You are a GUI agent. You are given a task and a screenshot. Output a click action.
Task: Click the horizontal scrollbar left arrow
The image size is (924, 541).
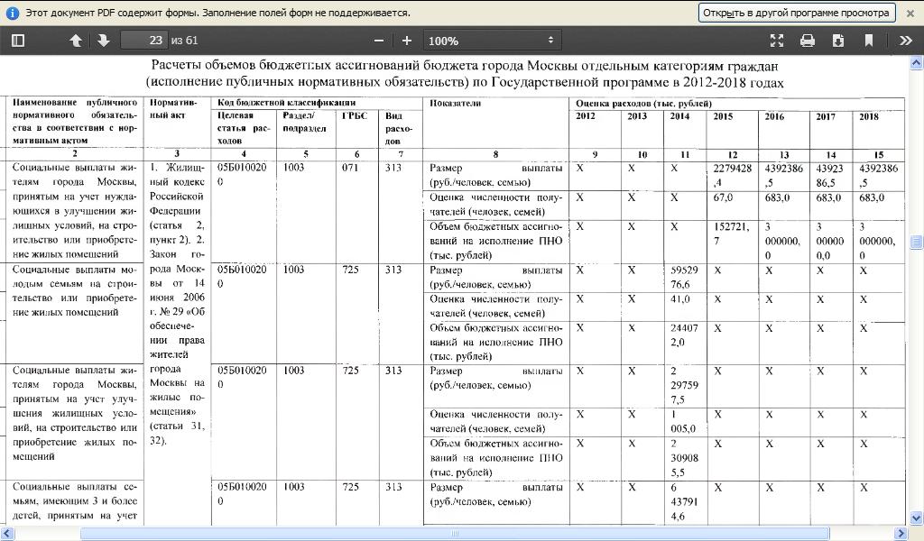6,534
